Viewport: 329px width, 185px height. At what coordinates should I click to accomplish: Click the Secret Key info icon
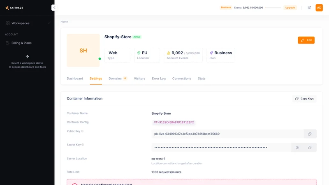pos(83,145)
